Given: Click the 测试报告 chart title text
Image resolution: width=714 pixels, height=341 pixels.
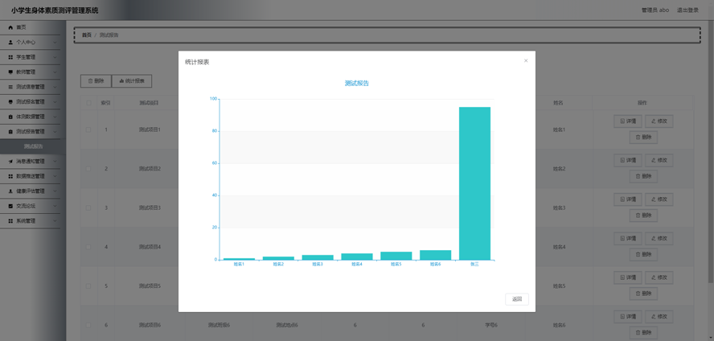Looking at the screenshot, I should click(x=356, y=84).
